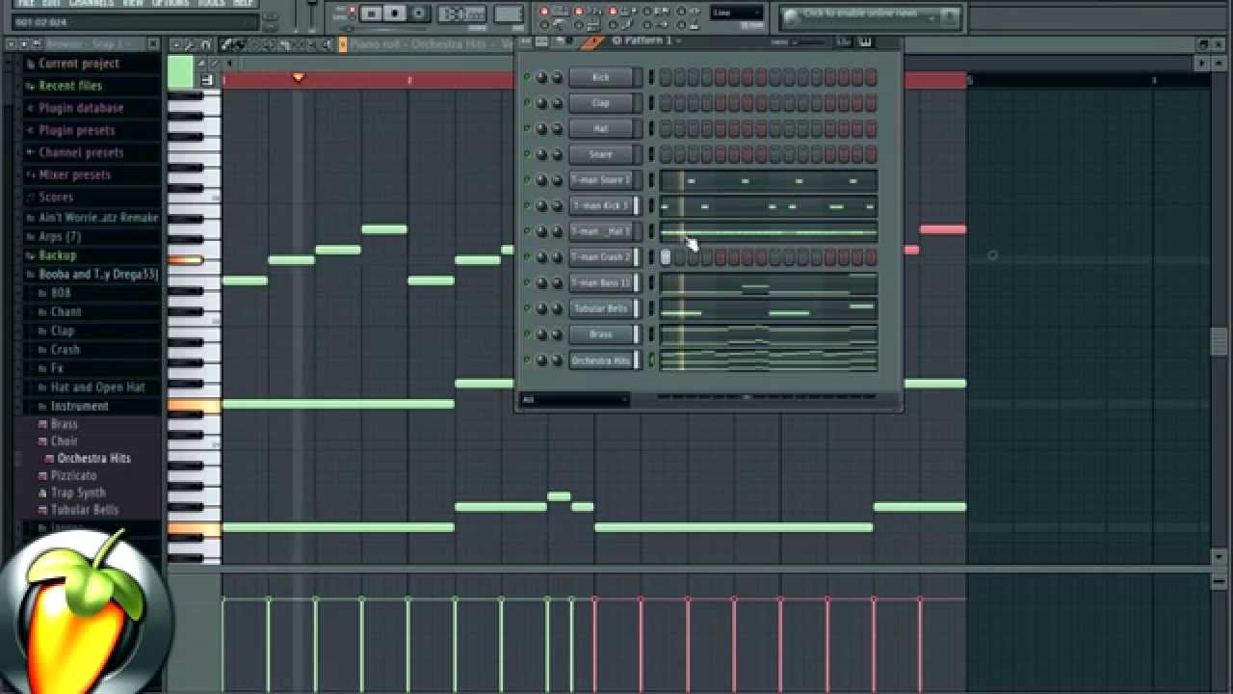The width and height of the screenshot is (1233, 694).
Task: Open the Chant folder in browser
Action: (66, 312)
